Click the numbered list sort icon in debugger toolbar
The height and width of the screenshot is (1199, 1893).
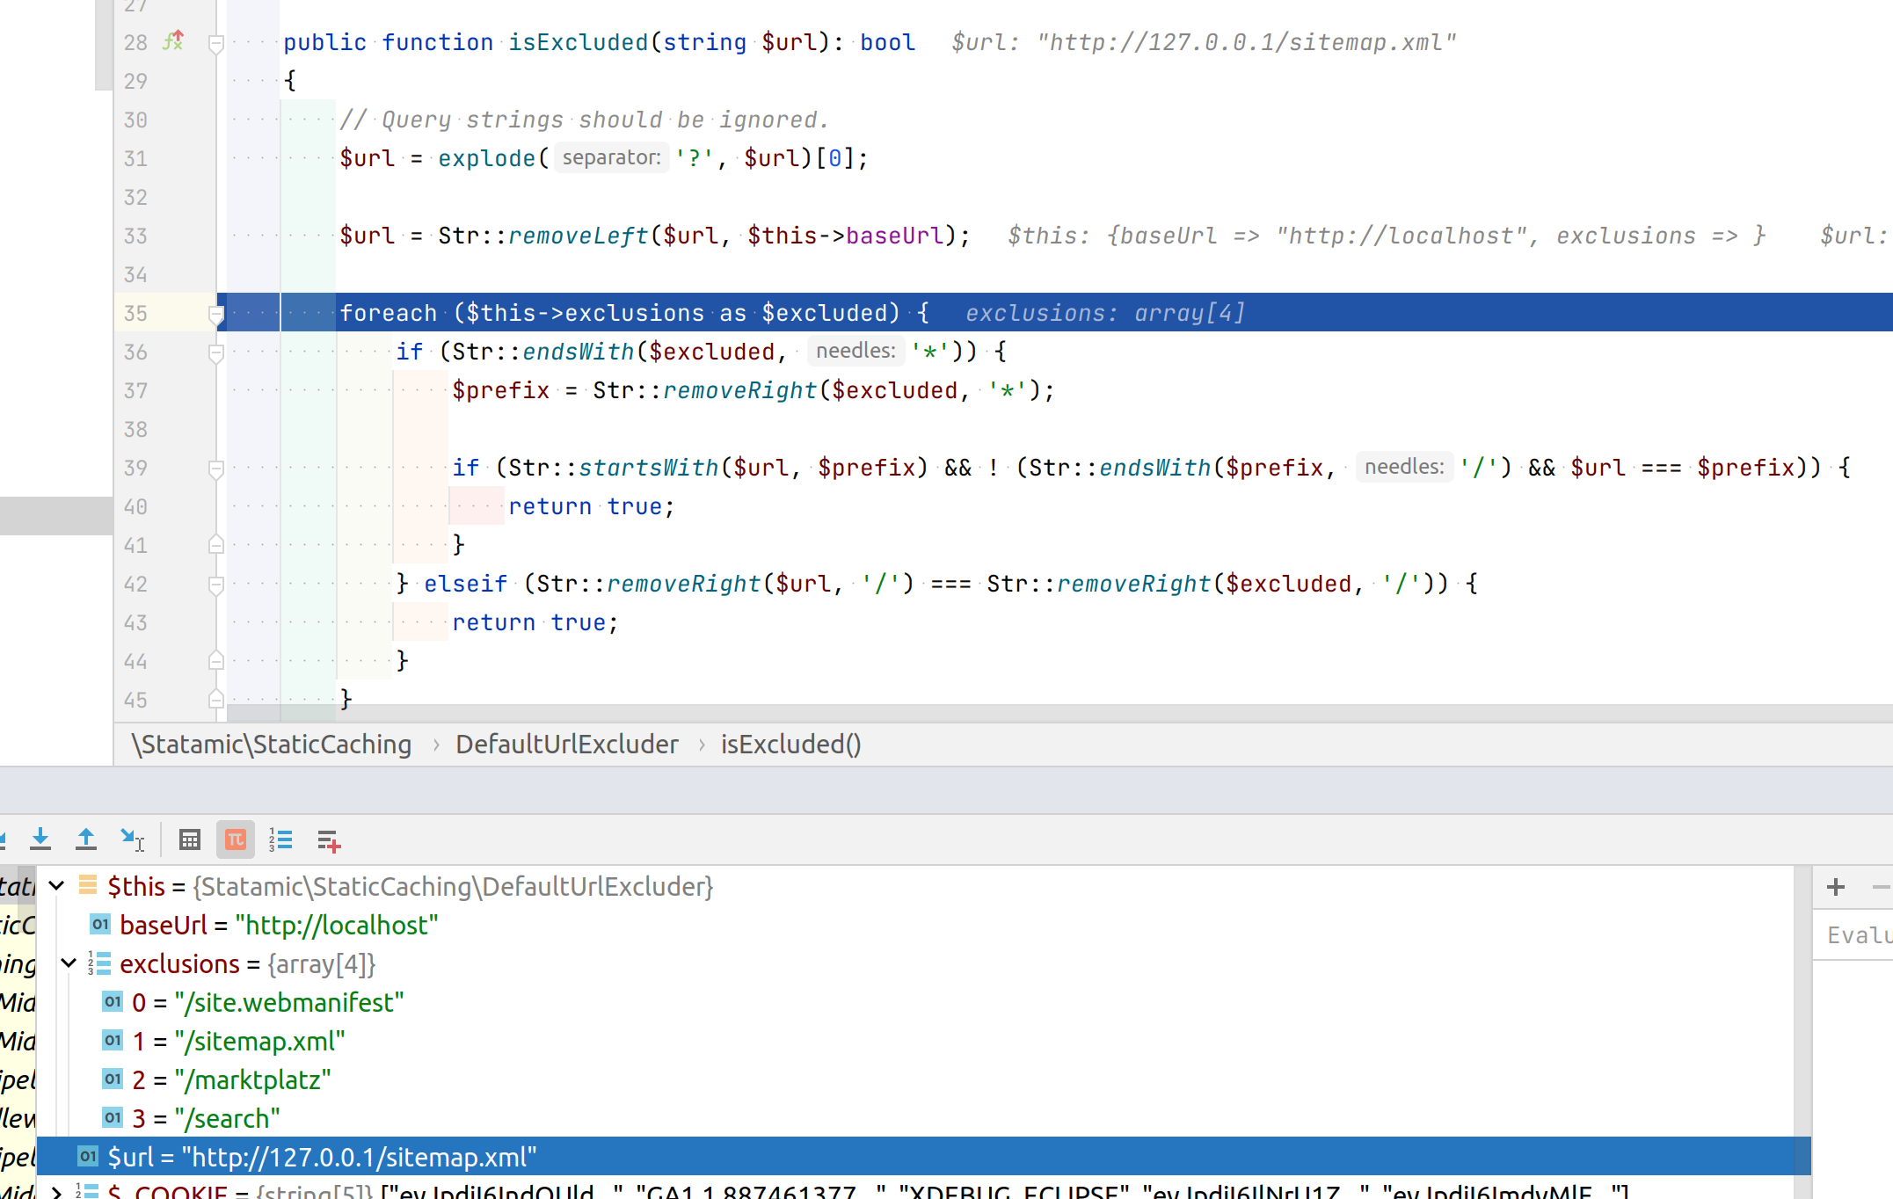[281, 839]
